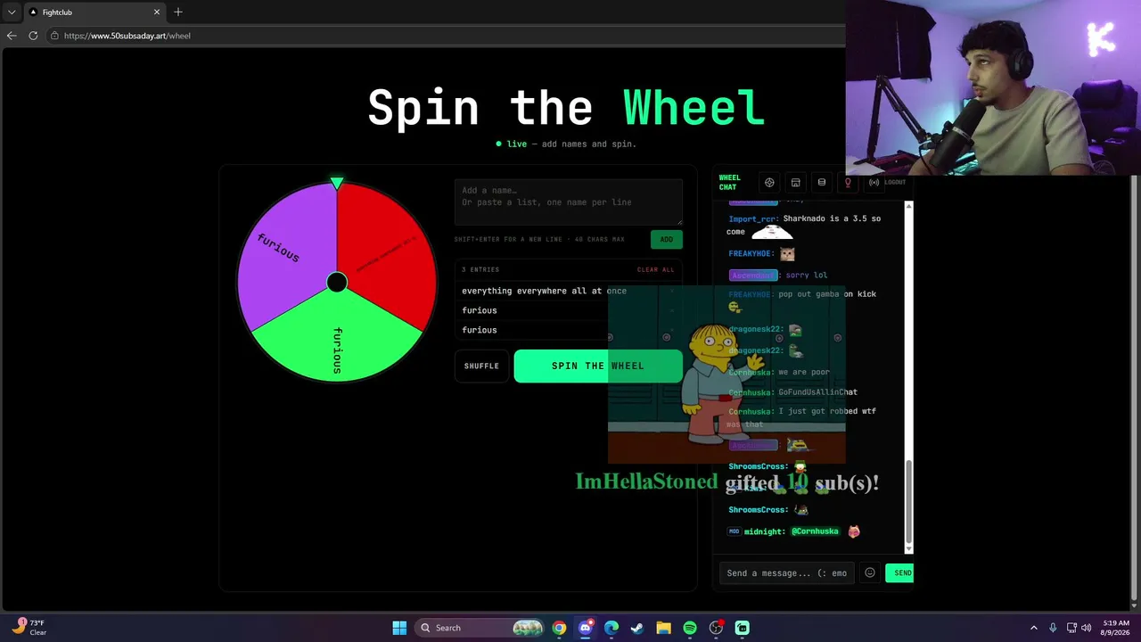This screenshot has height=642, width=1141.
Task: Open Discord from taskbar
Action: click(585, 628)
